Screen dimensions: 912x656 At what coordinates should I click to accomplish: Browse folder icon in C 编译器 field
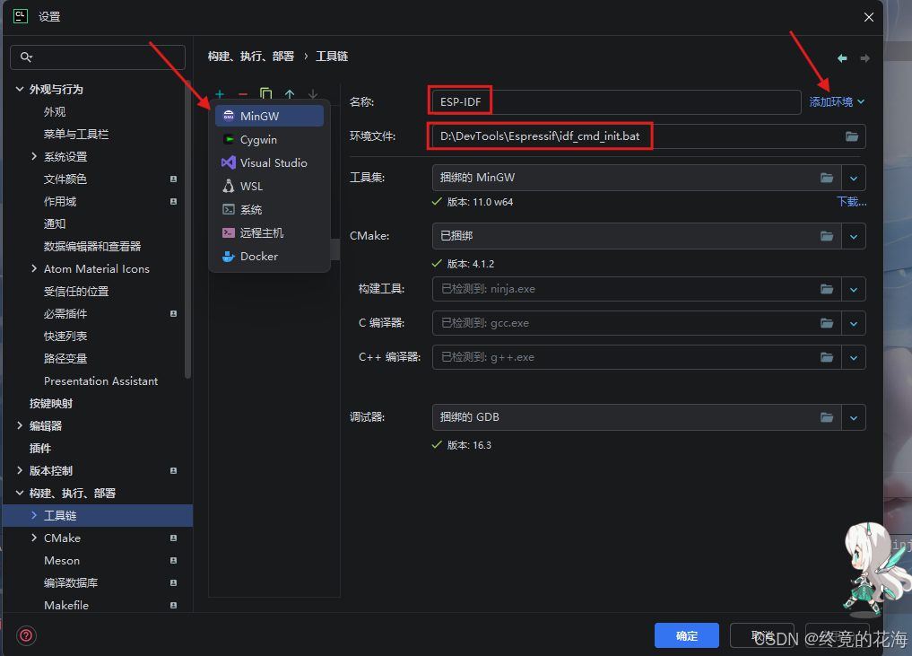pos(827,323)
